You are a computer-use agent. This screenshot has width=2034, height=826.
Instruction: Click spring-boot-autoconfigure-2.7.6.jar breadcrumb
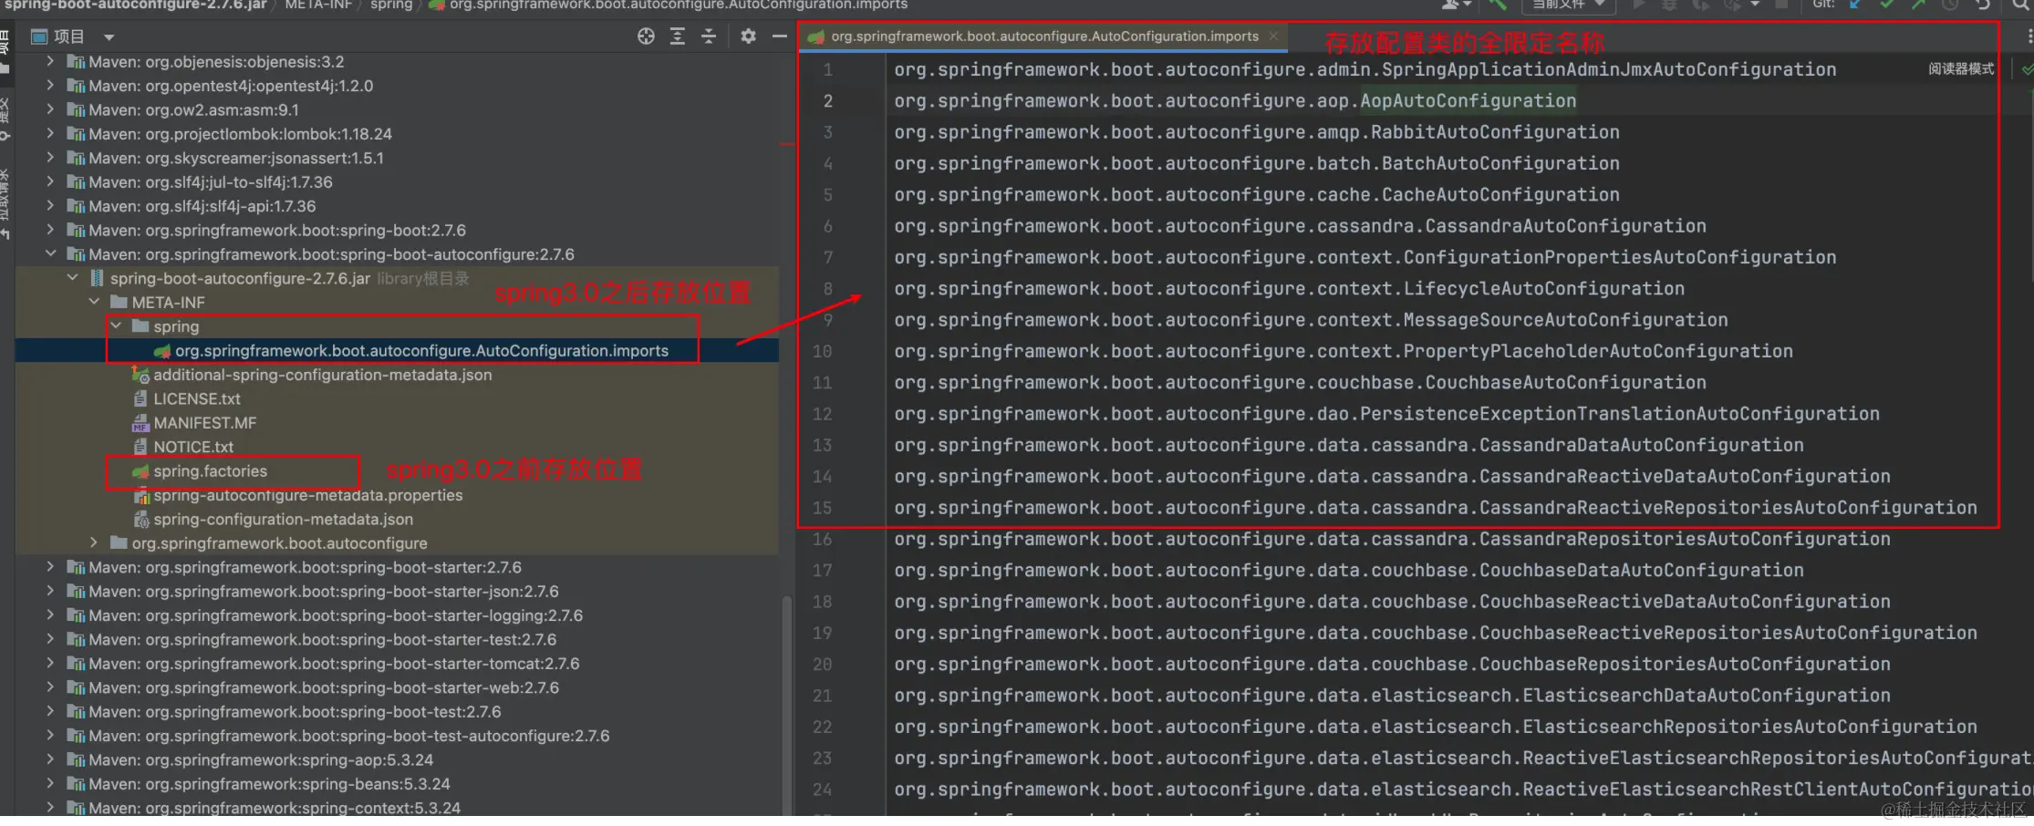point(135,5)
